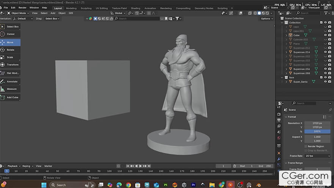The width and height of the screenshot is (334, 188).
Task: Open the Object Mode dropdown
Action: (18, 13)
